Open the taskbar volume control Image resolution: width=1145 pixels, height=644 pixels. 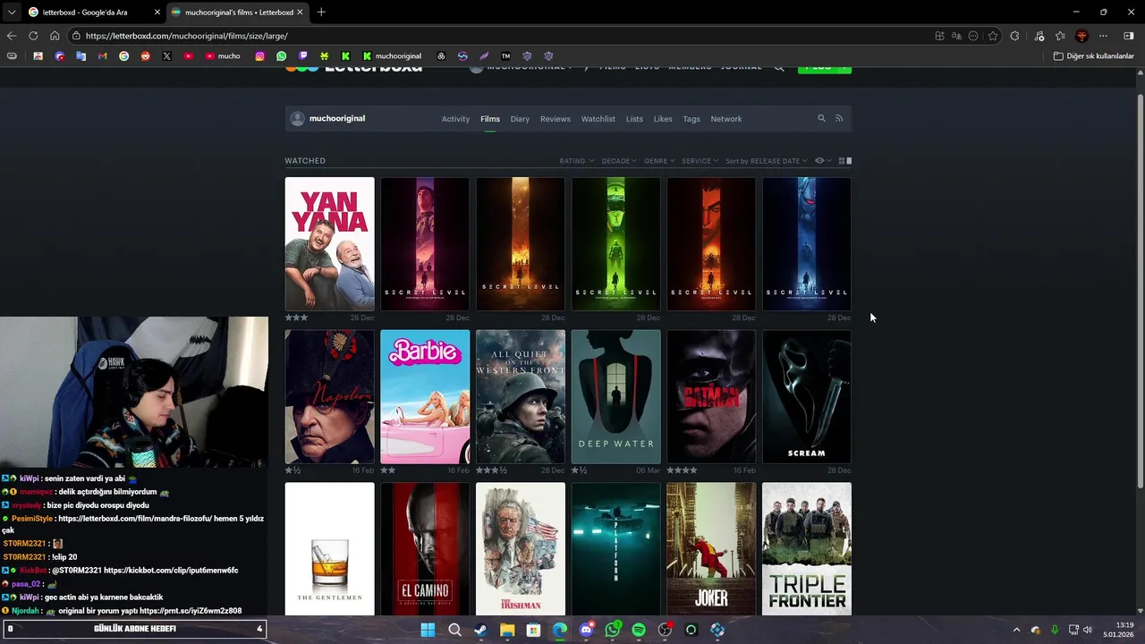coord(1088,630)
